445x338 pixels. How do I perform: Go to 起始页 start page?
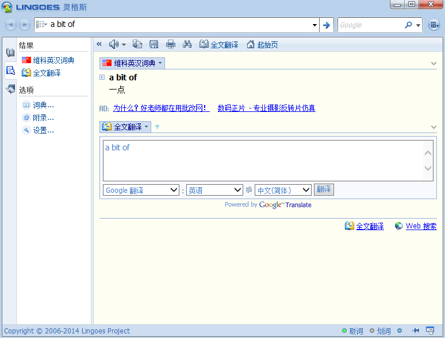coord(262,45)
